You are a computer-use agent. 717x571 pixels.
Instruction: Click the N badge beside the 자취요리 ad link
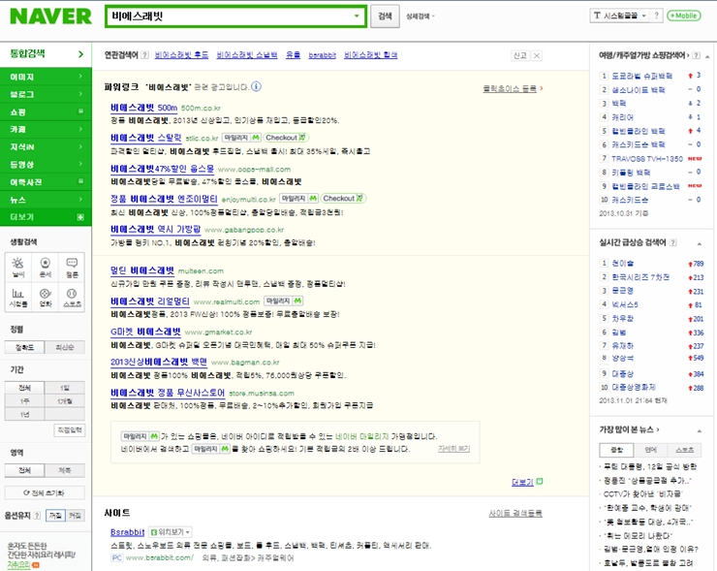pos(36,565)
